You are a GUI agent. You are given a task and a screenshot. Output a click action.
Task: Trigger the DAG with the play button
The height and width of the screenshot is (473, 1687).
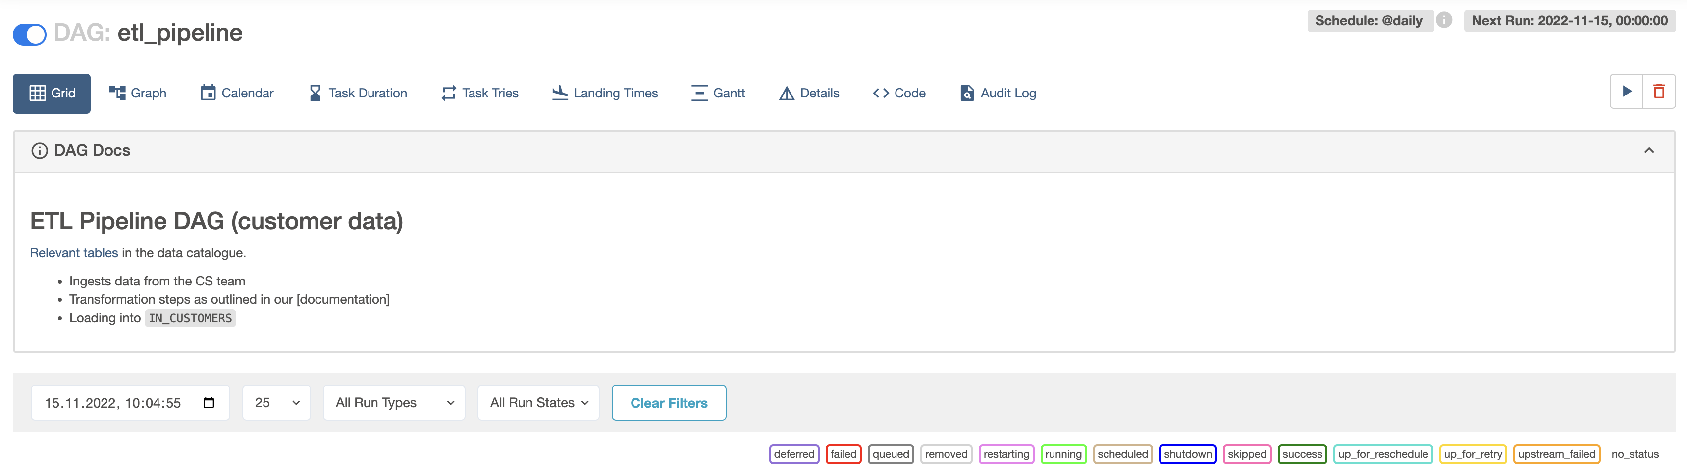click(x=1627, y=92)
